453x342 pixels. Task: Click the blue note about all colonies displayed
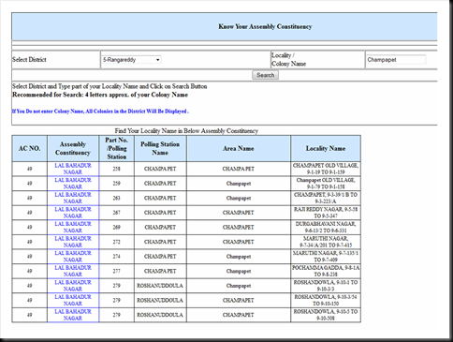[100, 112]
